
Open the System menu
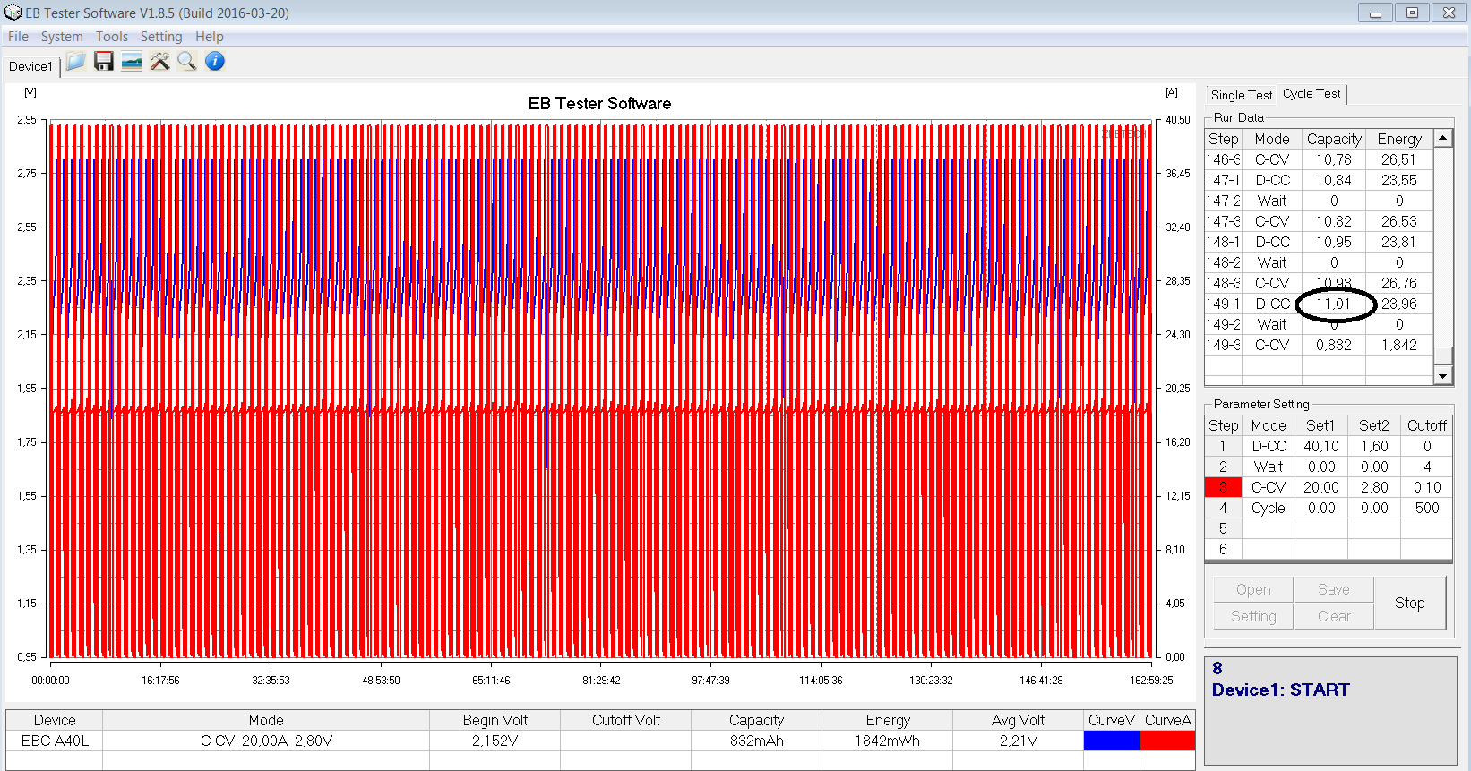(62, 37)
